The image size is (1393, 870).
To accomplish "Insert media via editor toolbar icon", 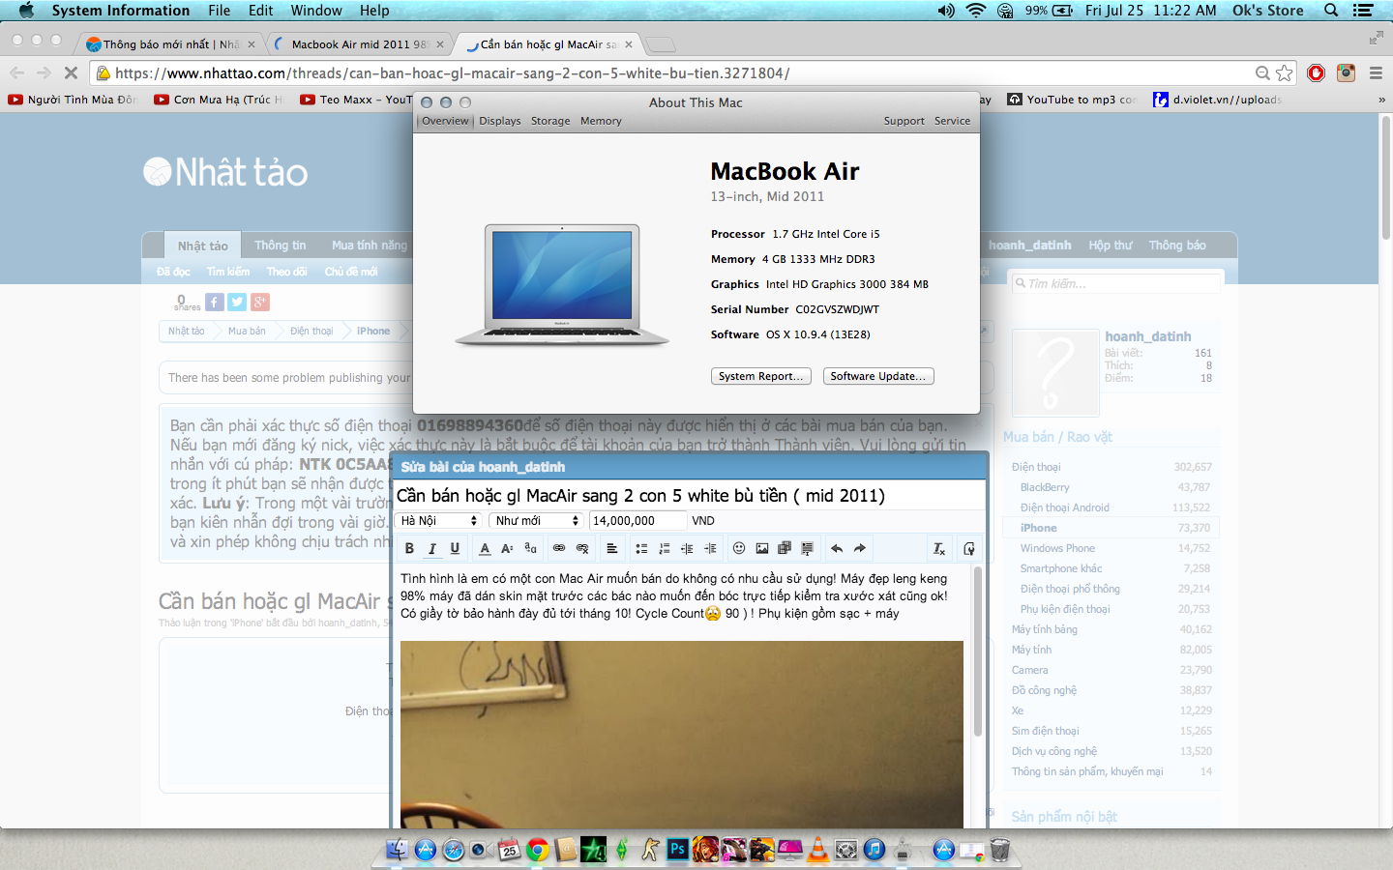I will [x=785, y=548].
